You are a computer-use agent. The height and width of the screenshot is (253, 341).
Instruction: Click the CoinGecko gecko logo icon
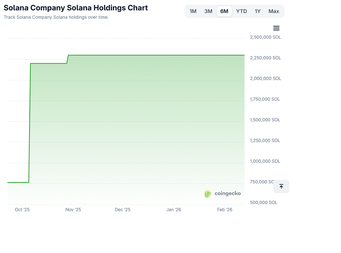click(208, 194)
